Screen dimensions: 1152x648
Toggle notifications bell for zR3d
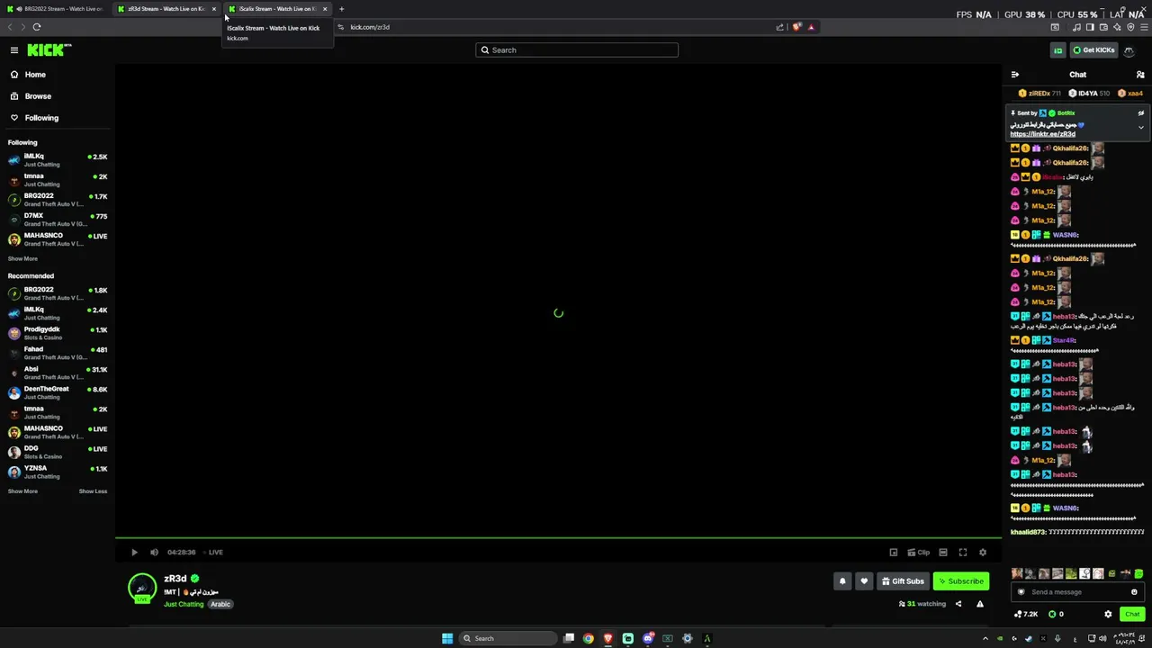842,581
